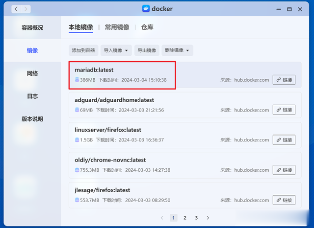The image size is (314, 228).
Task: Maximize the docker window
Action: click(x=289, y=9)
